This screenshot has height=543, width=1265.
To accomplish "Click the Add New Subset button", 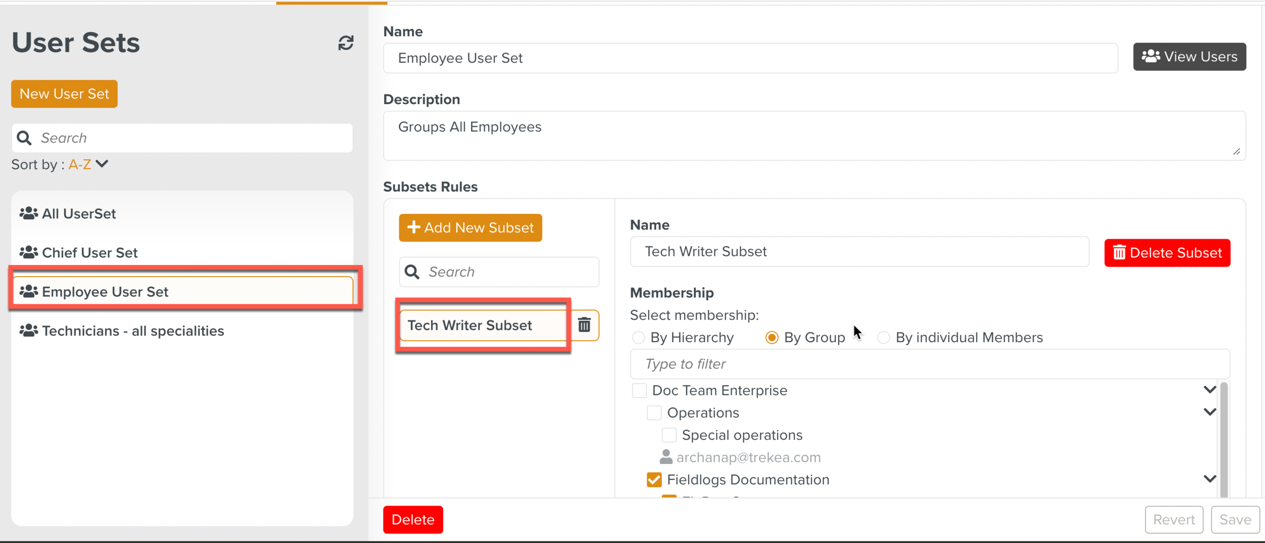I will [x=470, y=228].
